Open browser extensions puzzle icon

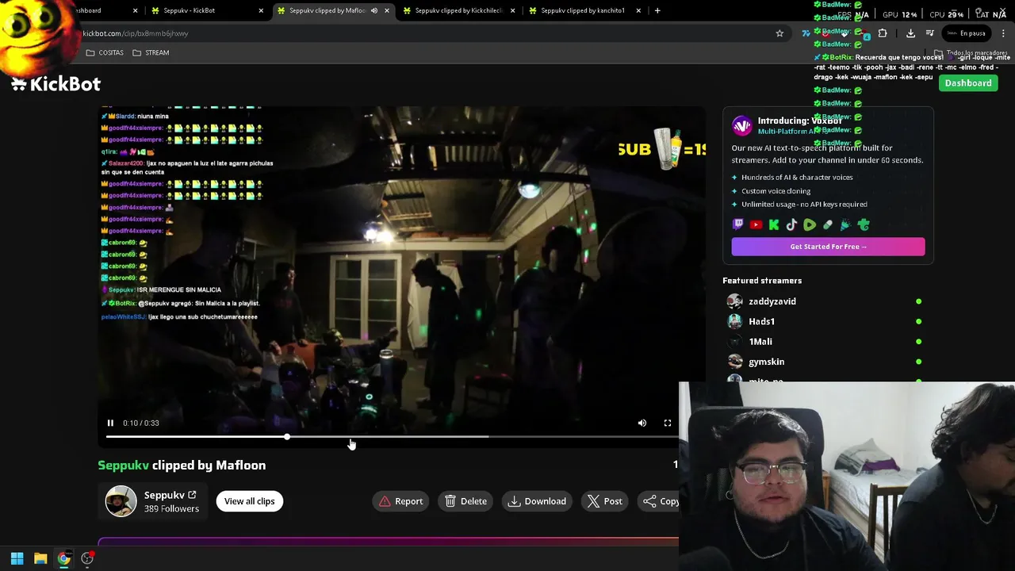point(883,33)
